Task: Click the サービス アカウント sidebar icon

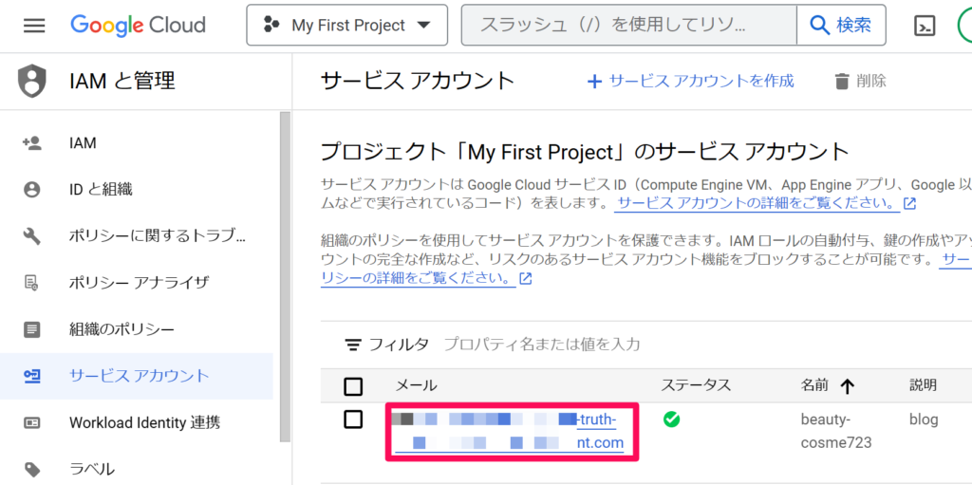Action: click(31, 376)
